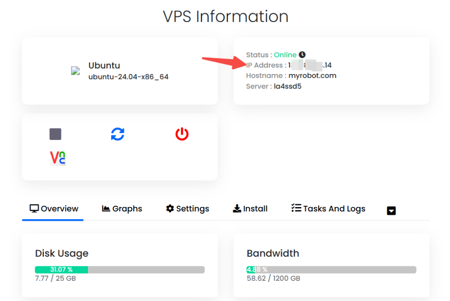This screenshot has width=450, height=301.
Task: Click the Disk Usage progress bar
Action: (120, 269)
